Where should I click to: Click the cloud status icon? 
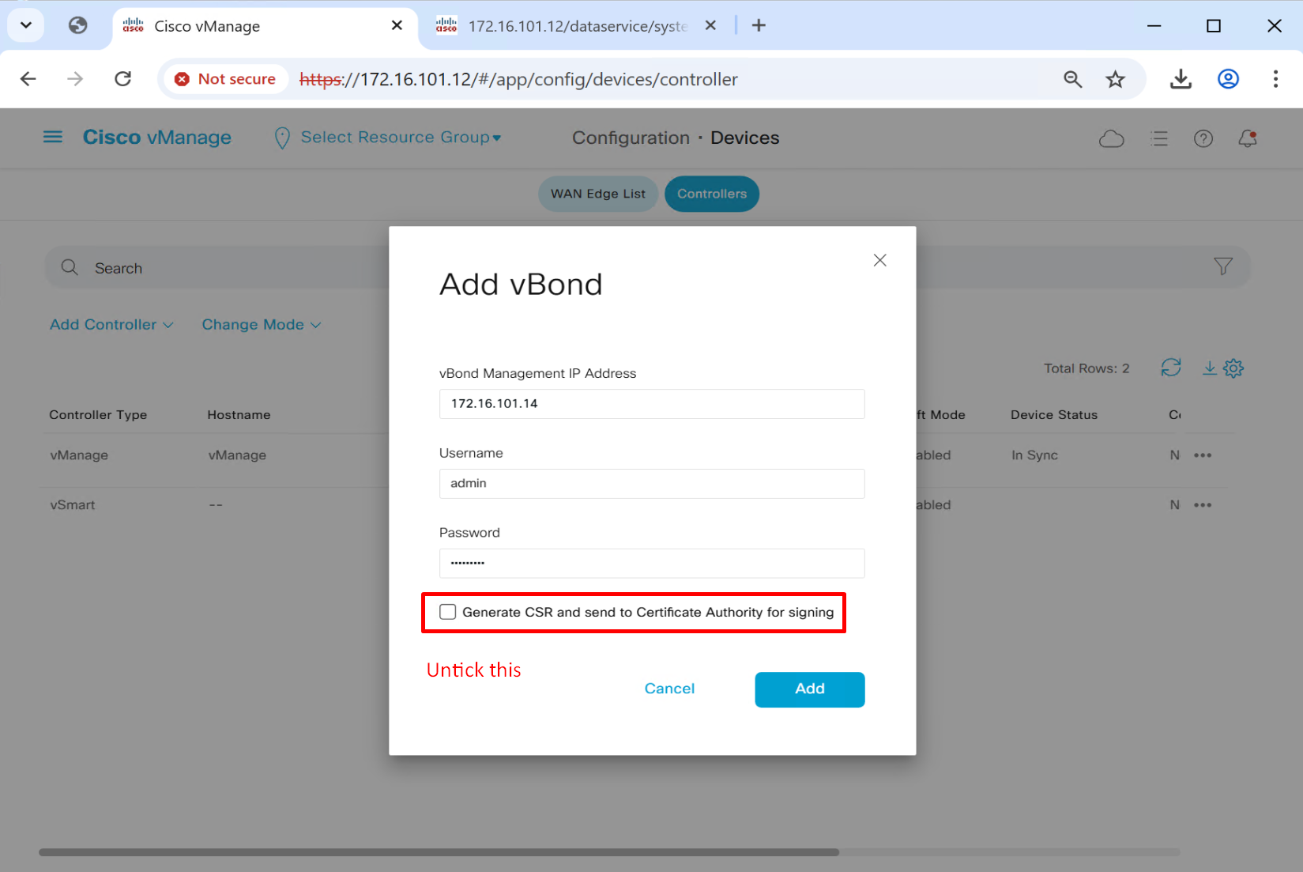[1111, 139]
